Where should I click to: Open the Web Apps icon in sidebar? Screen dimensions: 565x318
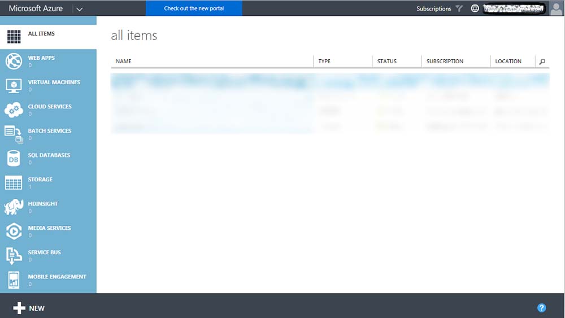[x=14, y=61]
